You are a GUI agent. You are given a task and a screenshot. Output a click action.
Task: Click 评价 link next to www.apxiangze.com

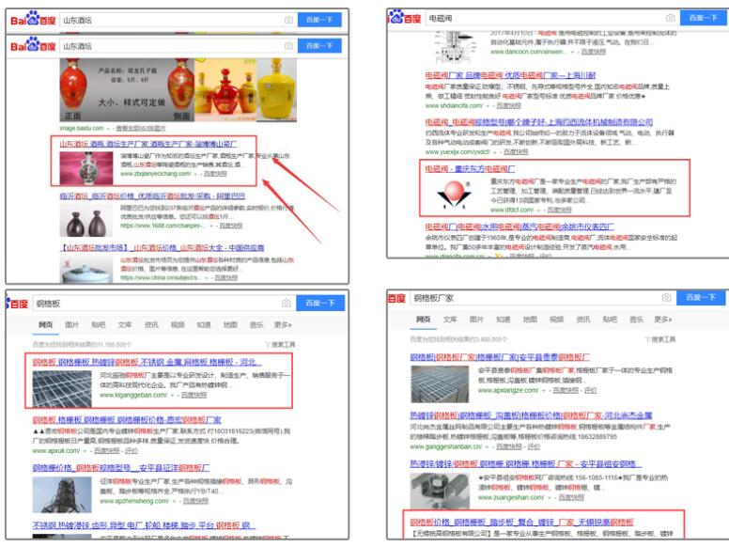pos(591,391)
